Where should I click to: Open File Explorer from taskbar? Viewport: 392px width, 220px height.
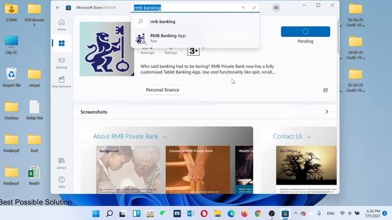(x=217, y=213)
